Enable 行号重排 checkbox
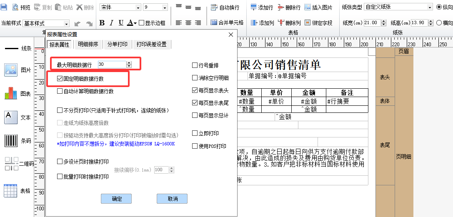 (195, 65)
